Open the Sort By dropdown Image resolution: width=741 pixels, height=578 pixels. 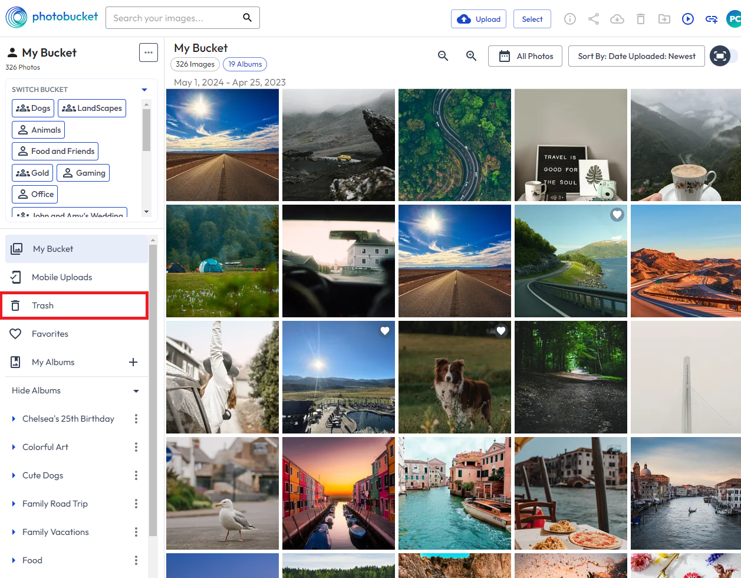pyautogui.click(x=636, y=56)
